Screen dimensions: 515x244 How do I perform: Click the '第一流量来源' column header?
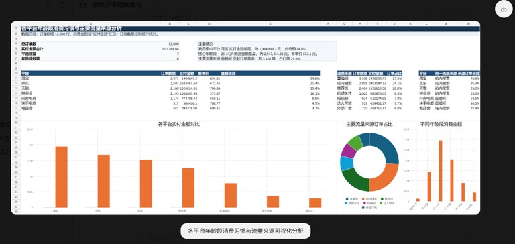point(446,73)
